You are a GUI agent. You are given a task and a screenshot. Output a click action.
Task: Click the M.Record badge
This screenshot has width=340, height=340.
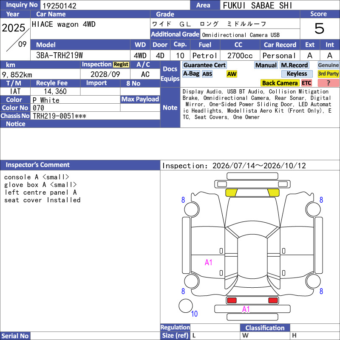coord(294,65)
